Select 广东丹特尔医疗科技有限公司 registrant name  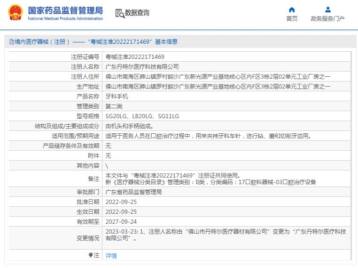click(x=142, y=66)
